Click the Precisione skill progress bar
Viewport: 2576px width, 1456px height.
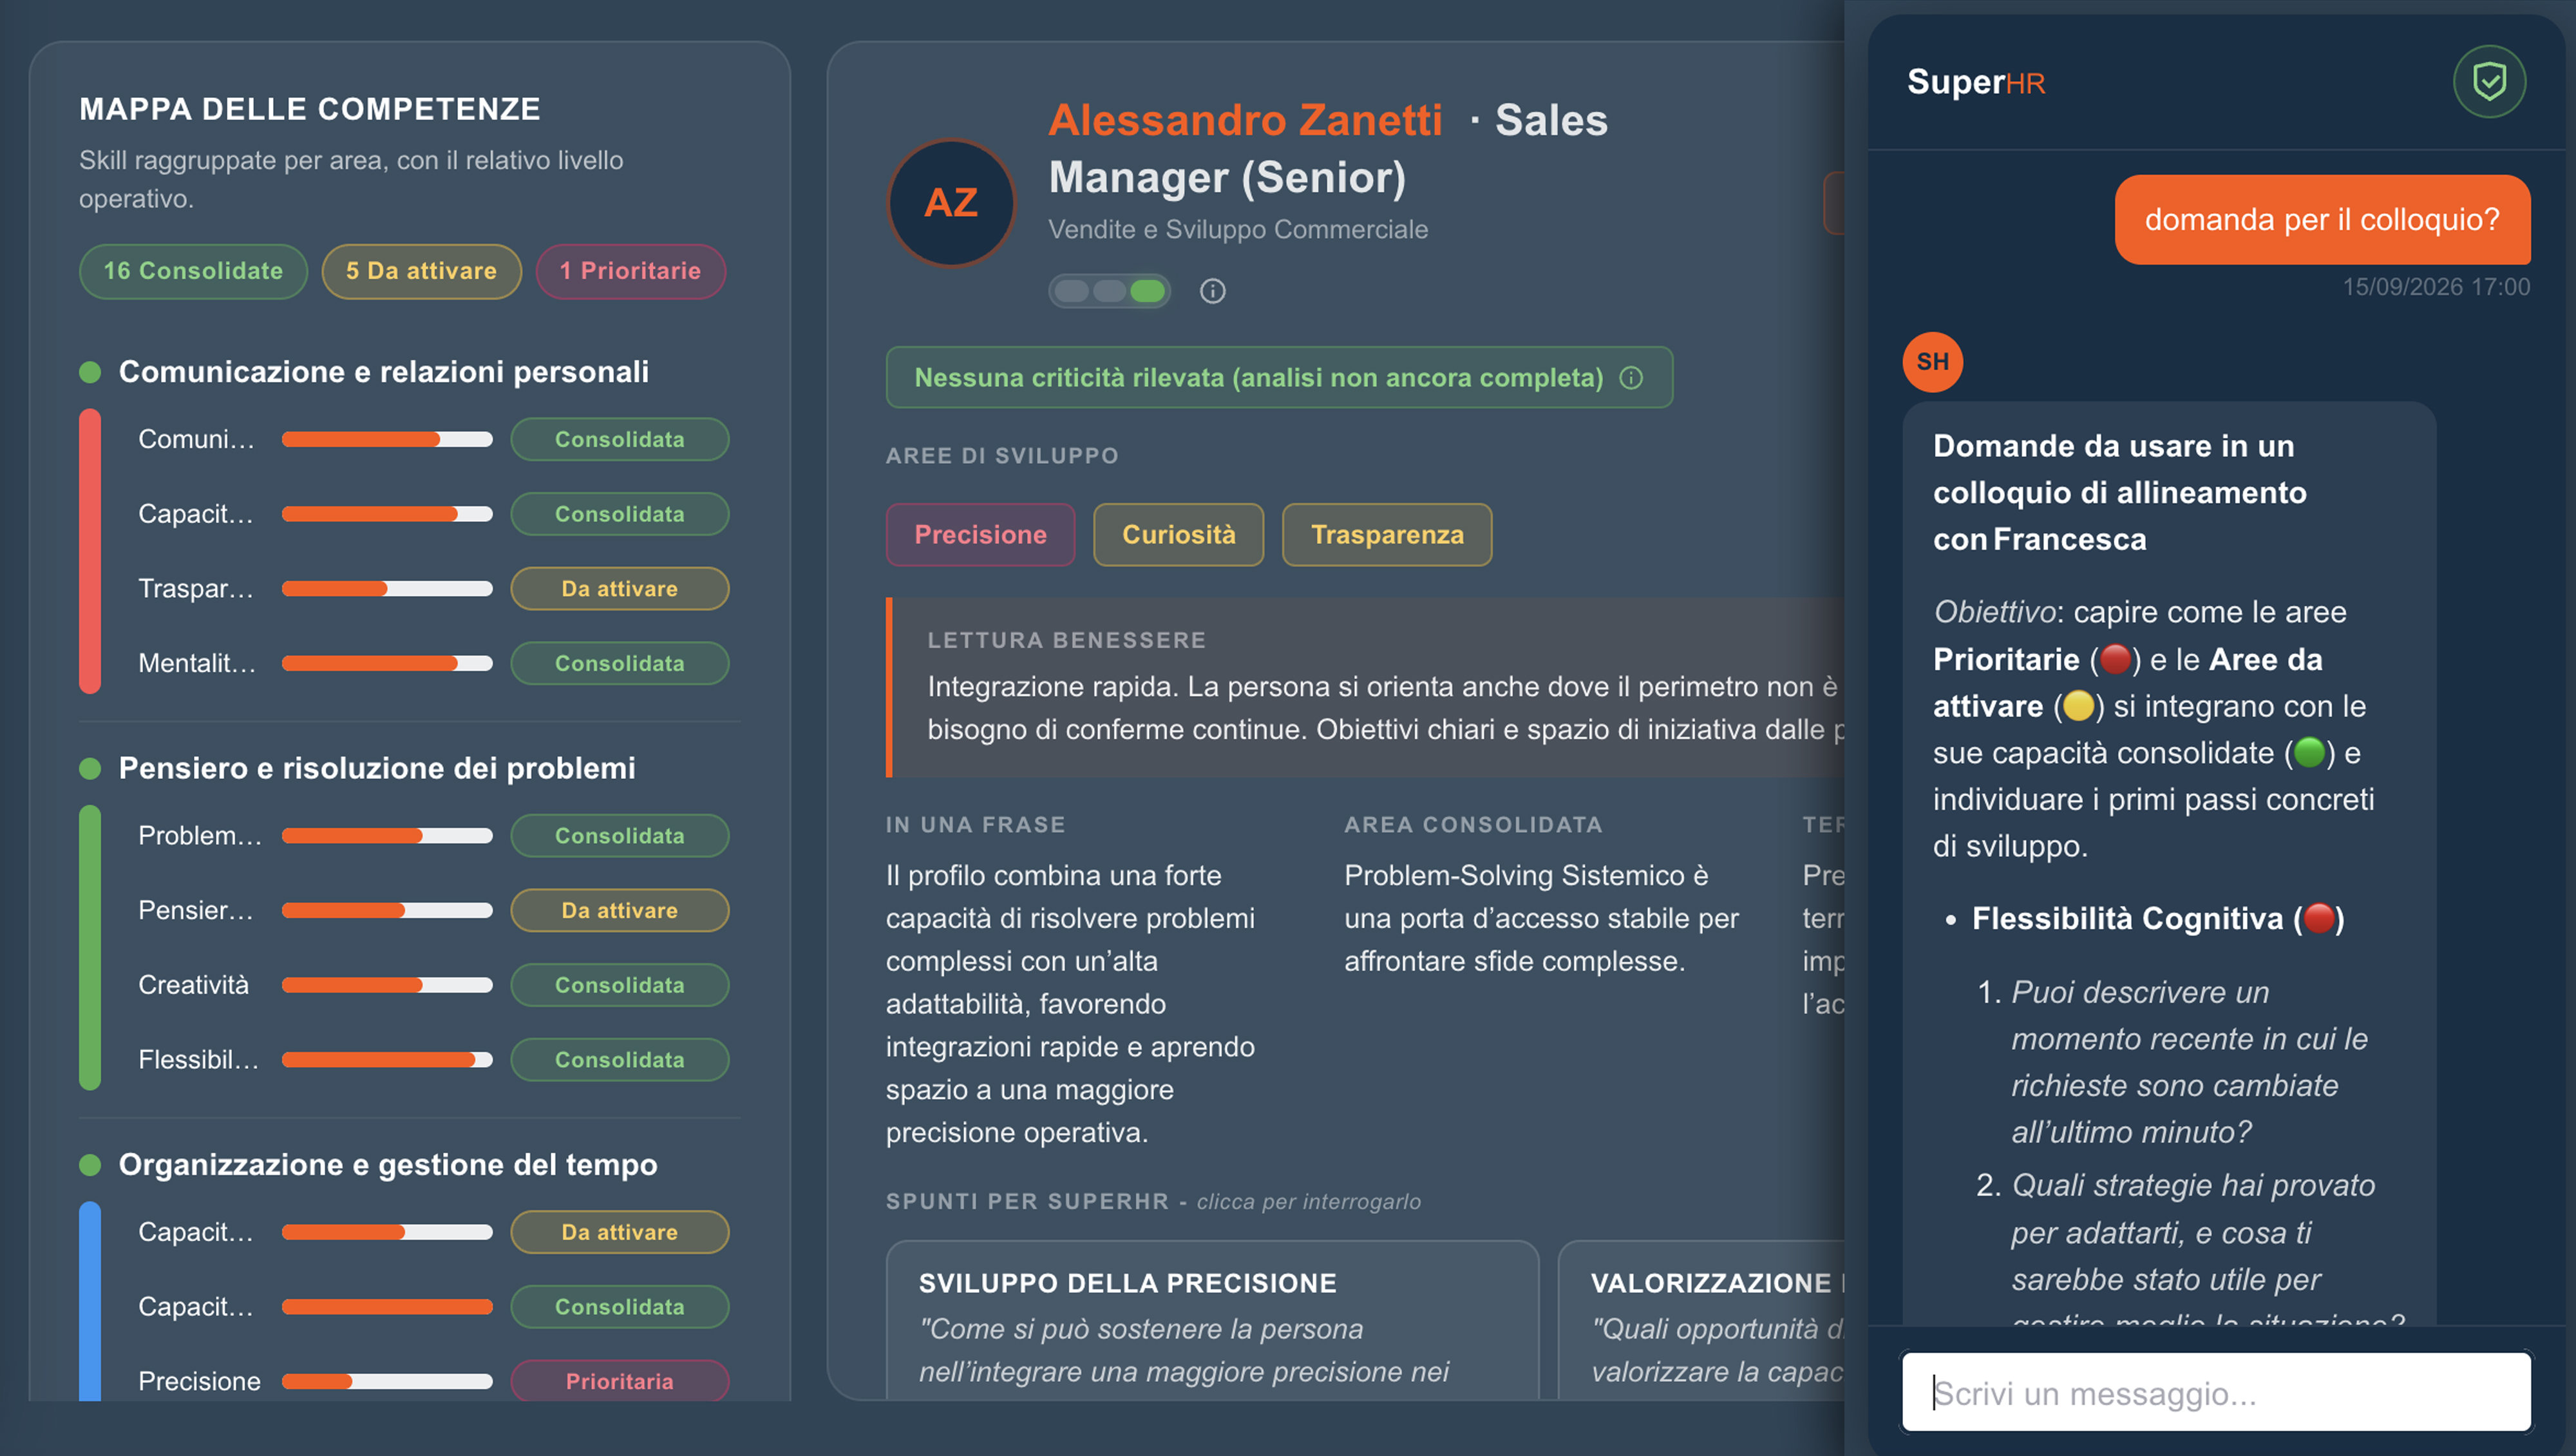[387, 1381]
